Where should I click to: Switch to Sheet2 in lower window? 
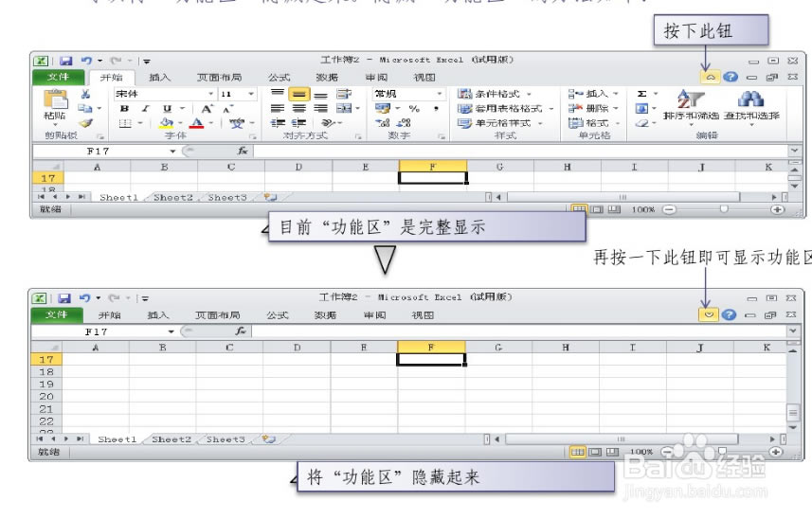(171, 439)
